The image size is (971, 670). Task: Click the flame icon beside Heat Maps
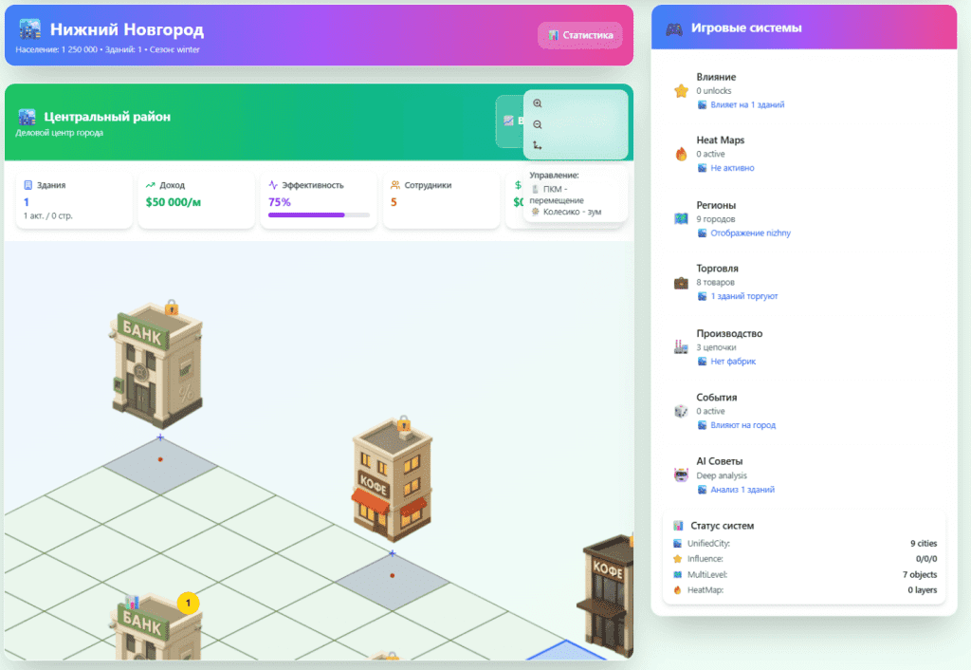(681, 154)
